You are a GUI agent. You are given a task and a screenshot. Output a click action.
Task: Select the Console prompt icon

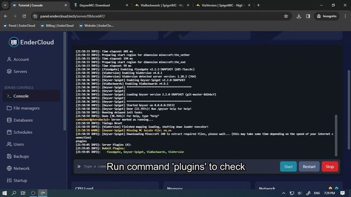pyautogui.click(x=9, y=96)
